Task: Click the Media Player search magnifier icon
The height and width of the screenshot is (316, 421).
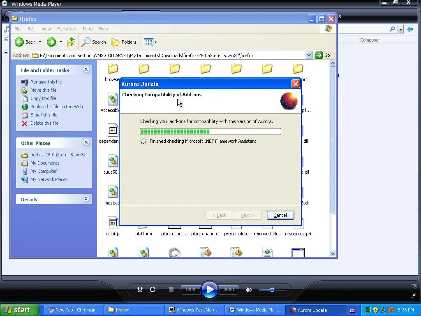Action: (392, 29)
